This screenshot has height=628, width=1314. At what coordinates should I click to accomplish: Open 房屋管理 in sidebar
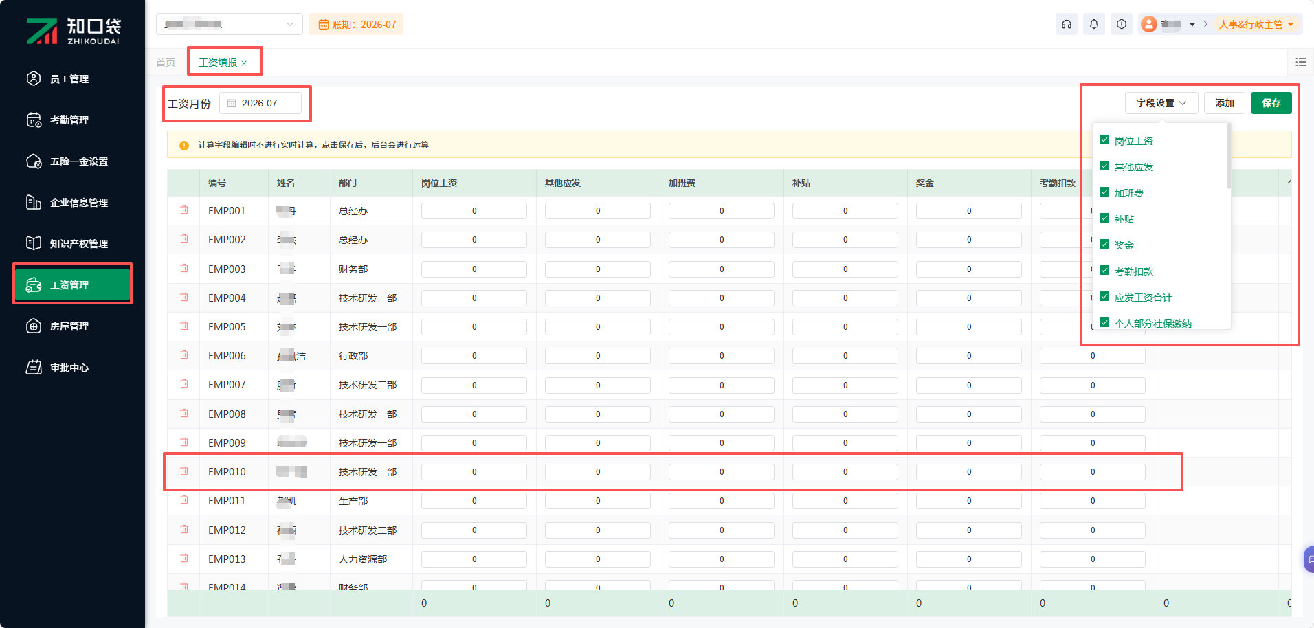click(x=73, y=326)
